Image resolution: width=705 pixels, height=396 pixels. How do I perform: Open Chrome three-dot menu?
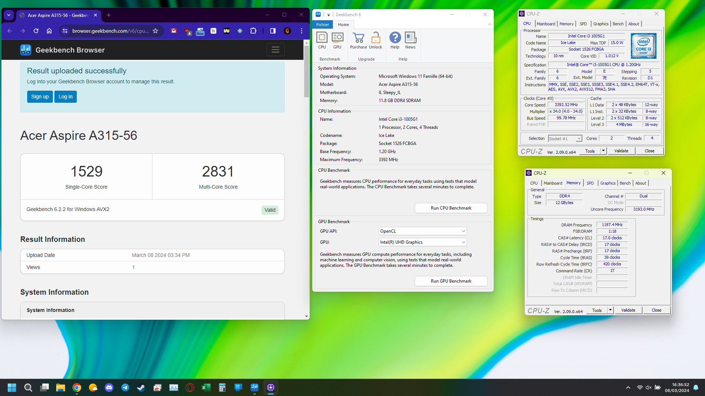pyautogui.click(x=302, y=31)
